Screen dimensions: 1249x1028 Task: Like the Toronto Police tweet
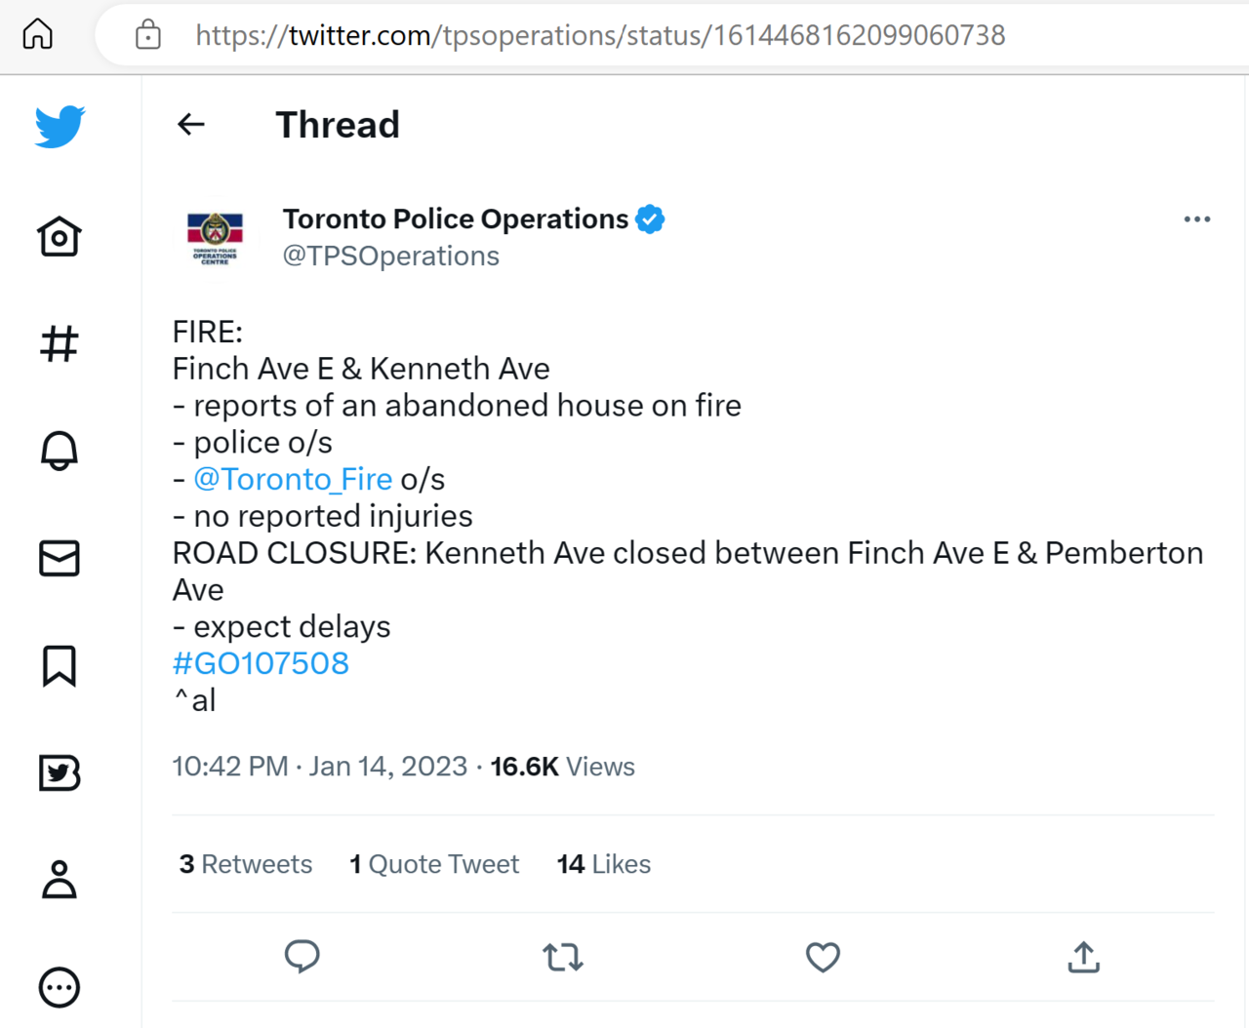click(823, 957)
